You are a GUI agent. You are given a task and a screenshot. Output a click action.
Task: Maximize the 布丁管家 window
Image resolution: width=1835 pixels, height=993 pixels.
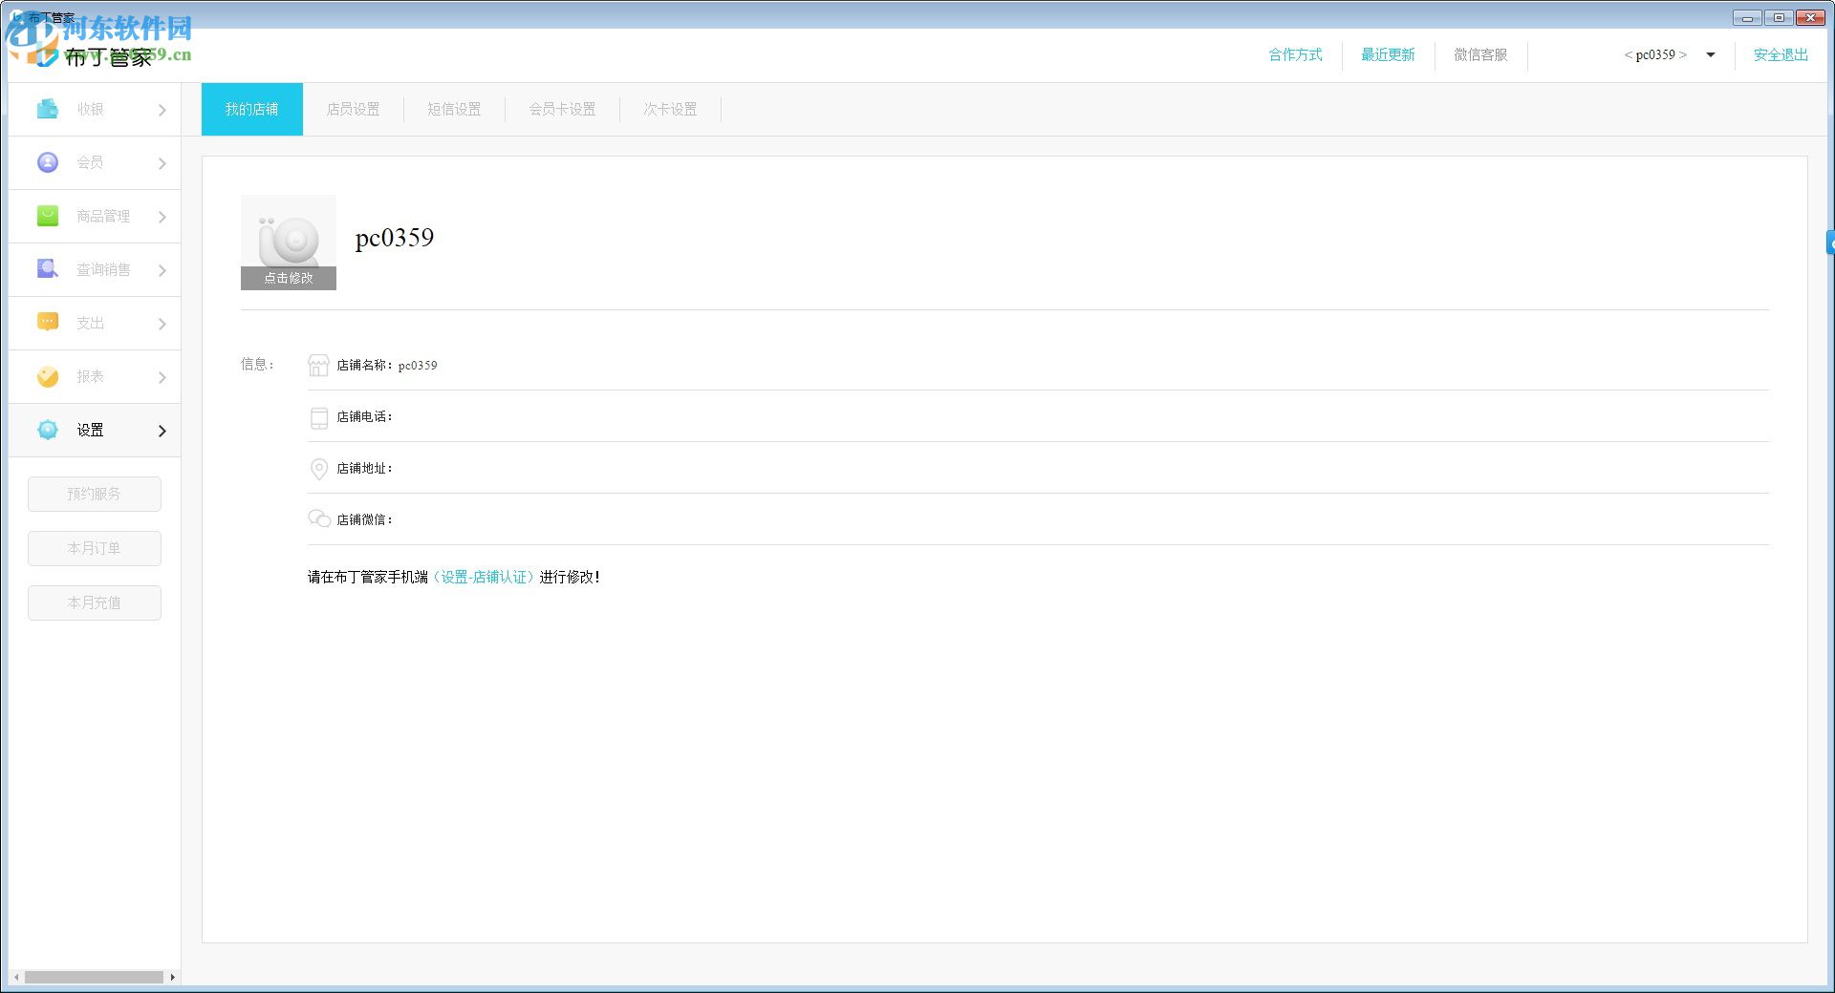tap(1779, 17)
